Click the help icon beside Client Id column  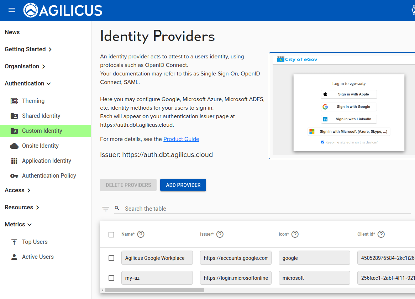pos(381,234)
